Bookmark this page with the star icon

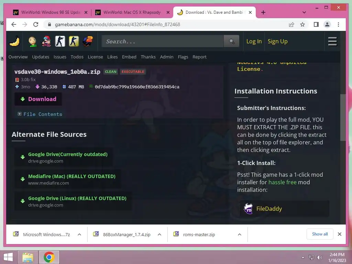pyautogui.click(x=302, y=24)
